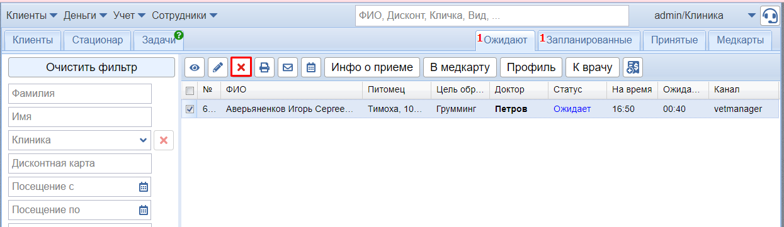Click the В медкарту button
The image size is (784, 227).
click(460, 67)
